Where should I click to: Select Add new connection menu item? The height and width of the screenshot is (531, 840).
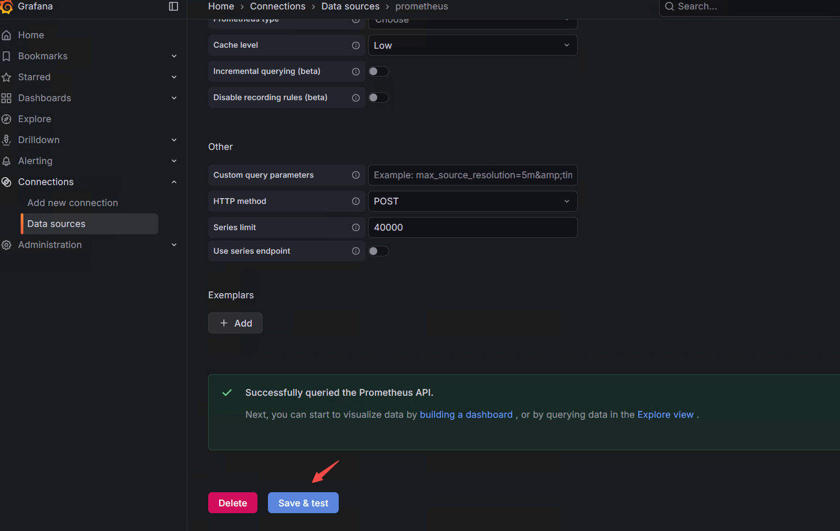coord(72,203)
